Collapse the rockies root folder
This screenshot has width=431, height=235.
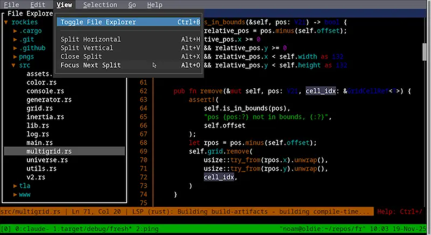pyautogui.click(x=24, y=22)
